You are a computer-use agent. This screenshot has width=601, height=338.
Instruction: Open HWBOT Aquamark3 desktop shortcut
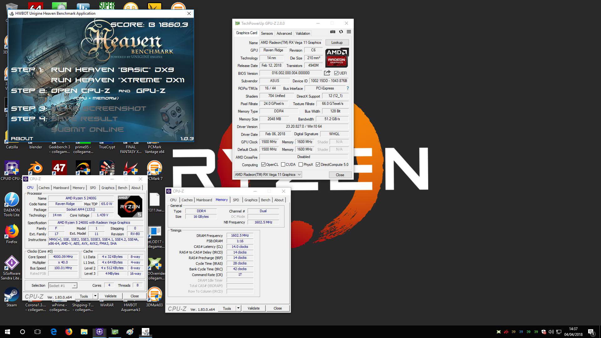pos(131,307)
